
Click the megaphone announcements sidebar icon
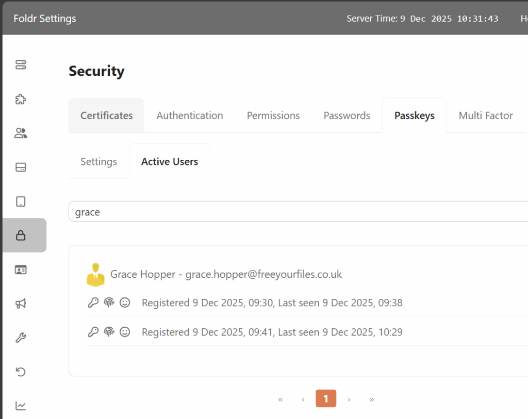21,304
